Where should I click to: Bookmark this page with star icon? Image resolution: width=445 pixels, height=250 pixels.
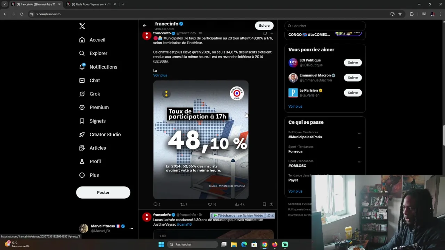pyautogui.click(x=400, y=14)
